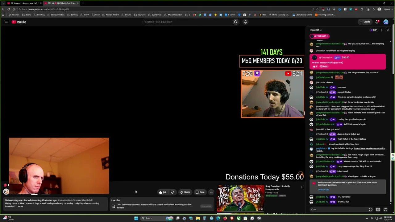395x222 pixels.
Task: Click Learn more in chat welcome notice
Action: click(323, 190)
